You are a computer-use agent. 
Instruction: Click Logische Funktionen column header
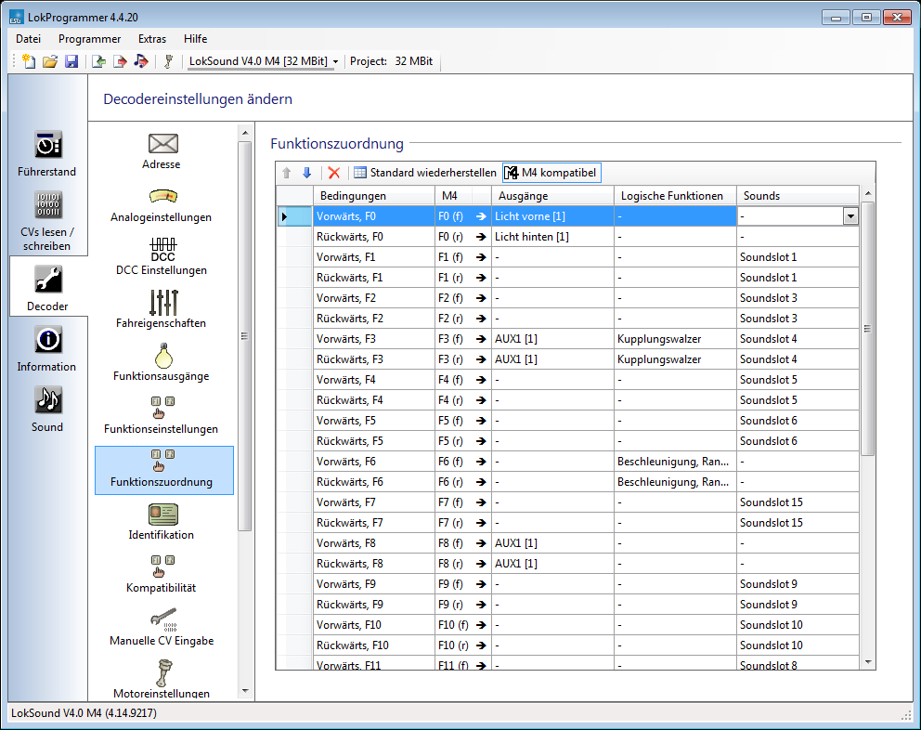(x=675, y=196)
